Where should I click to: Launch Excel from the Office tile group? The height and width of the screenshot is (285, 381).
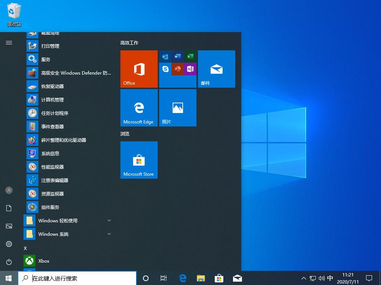click(190, 56)
